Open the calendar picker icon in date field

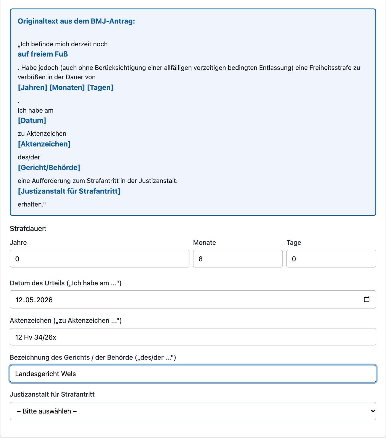click(366, 299)
